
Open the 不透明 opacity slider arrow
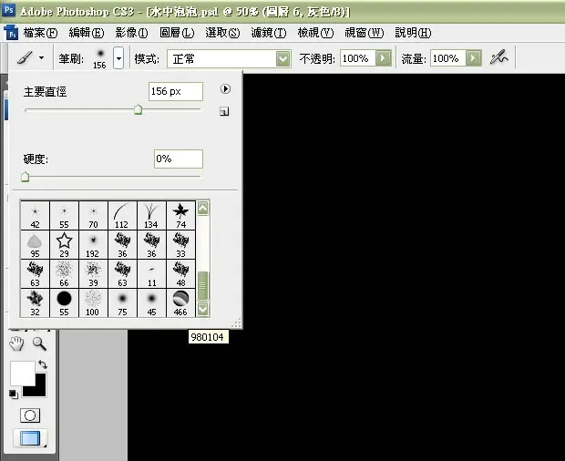[x=384, y=58]
